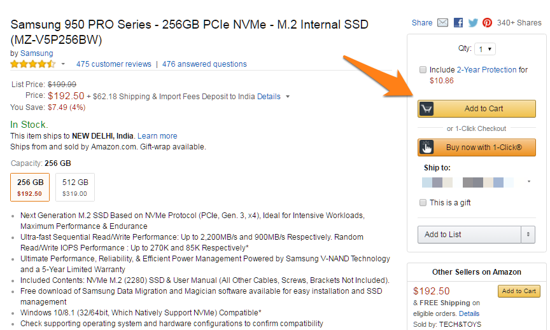Click the 1-Click hand pointer icon
Image resolution: width=550 pixels, height=330 pixels.
(427, 148)
